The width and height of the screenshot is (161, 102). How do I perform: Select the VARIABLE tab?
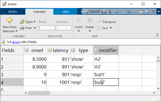39,12
